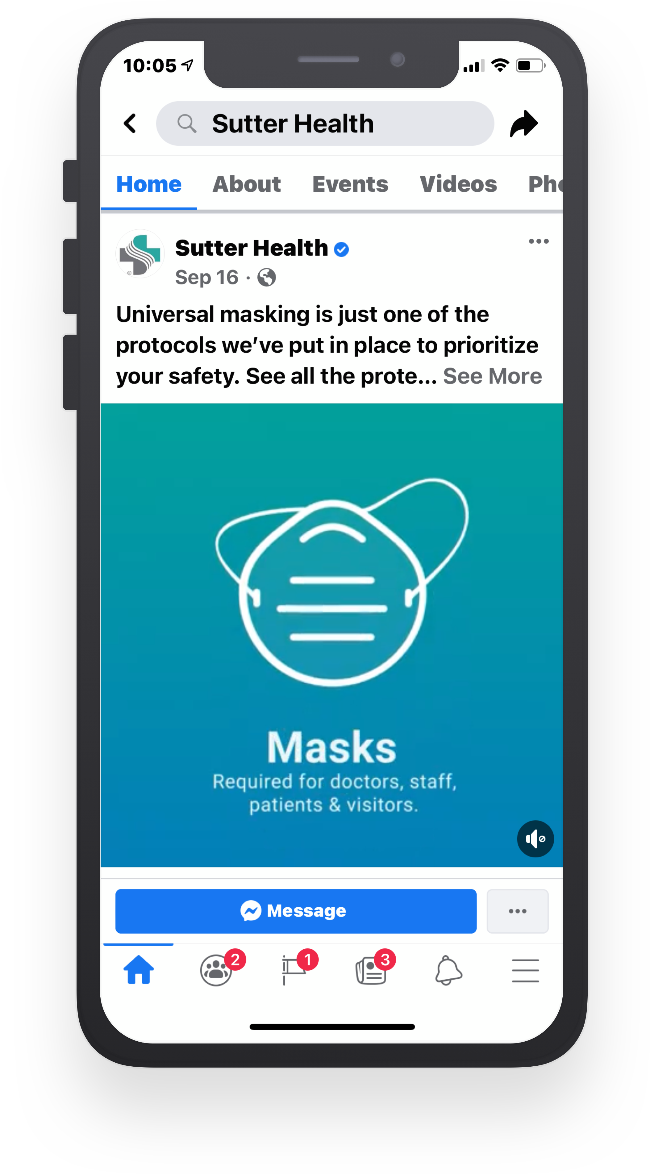
Task: Open the hamburger menu in bottom bar
Action: click(x=525, y=970)
